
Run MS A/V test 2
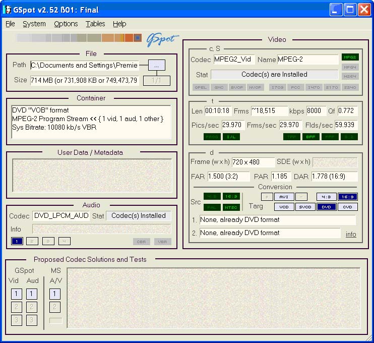click(x=54, y=307)
